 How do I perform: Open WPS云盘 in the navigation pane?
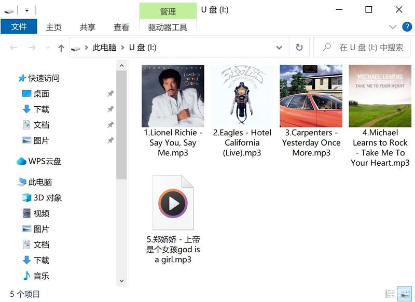point(39,161)
